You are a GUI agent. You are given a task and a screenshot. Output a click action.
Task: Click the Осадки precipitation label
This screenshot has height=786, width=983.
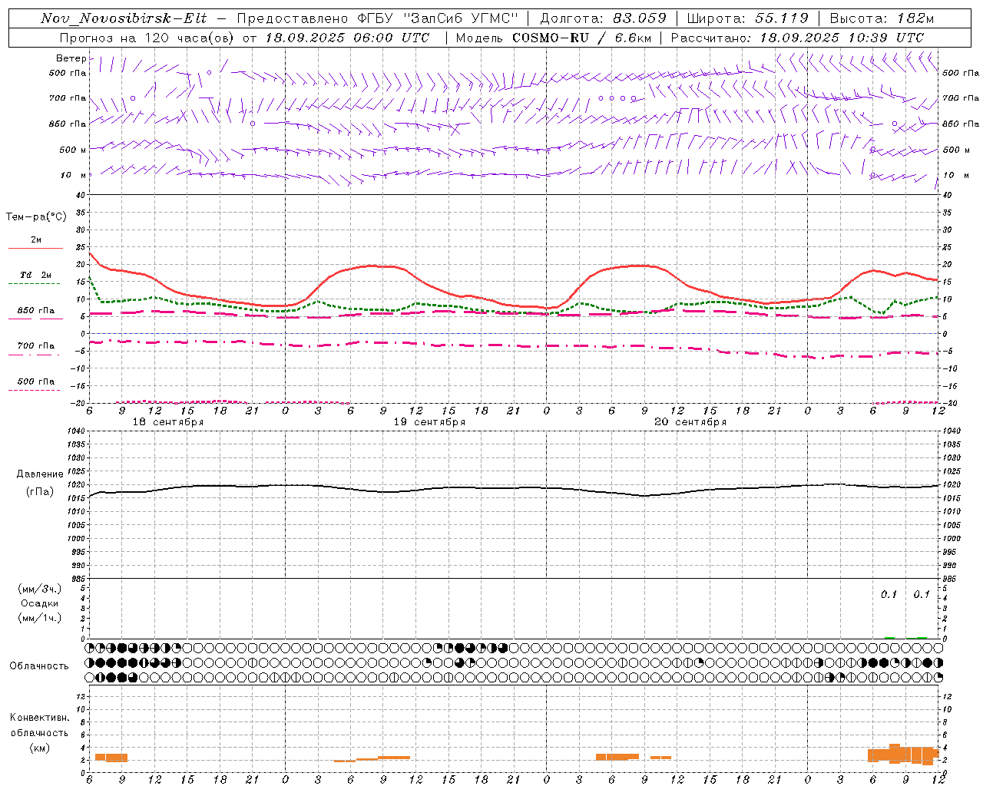pyautogui.click(x=39, y=603)
